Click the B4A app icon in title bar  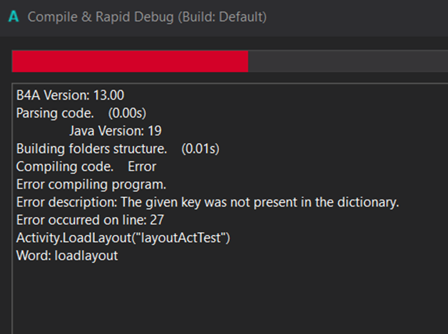12,16
